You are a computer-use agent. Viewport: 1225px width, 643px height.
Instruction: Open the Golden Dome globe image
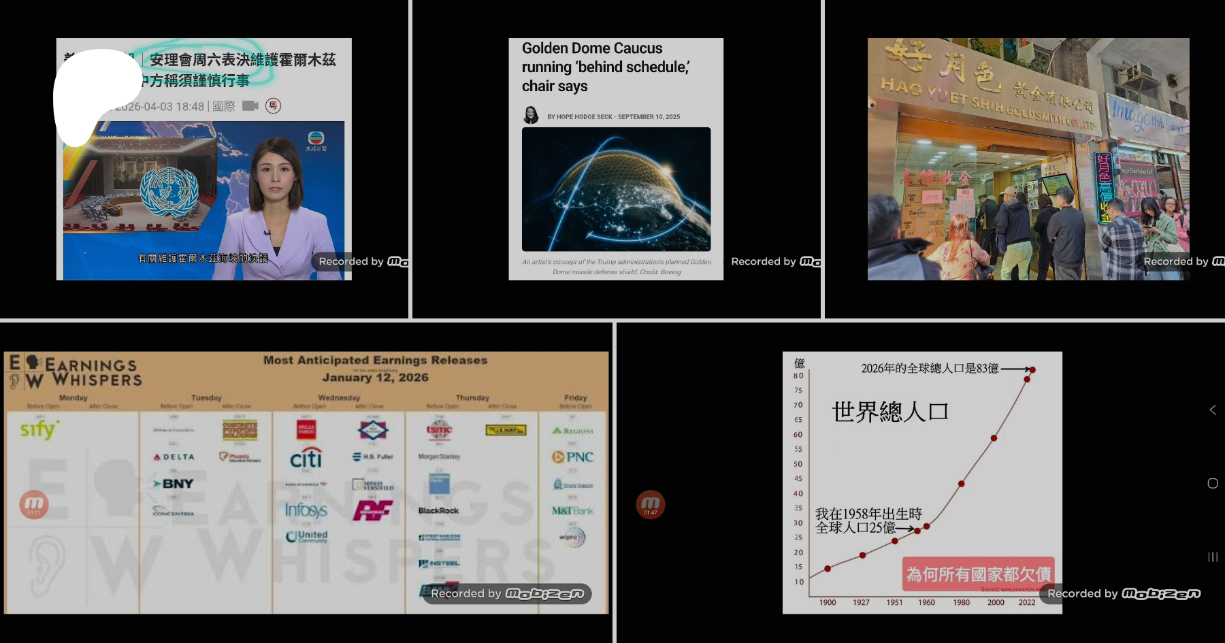point(616,189)
